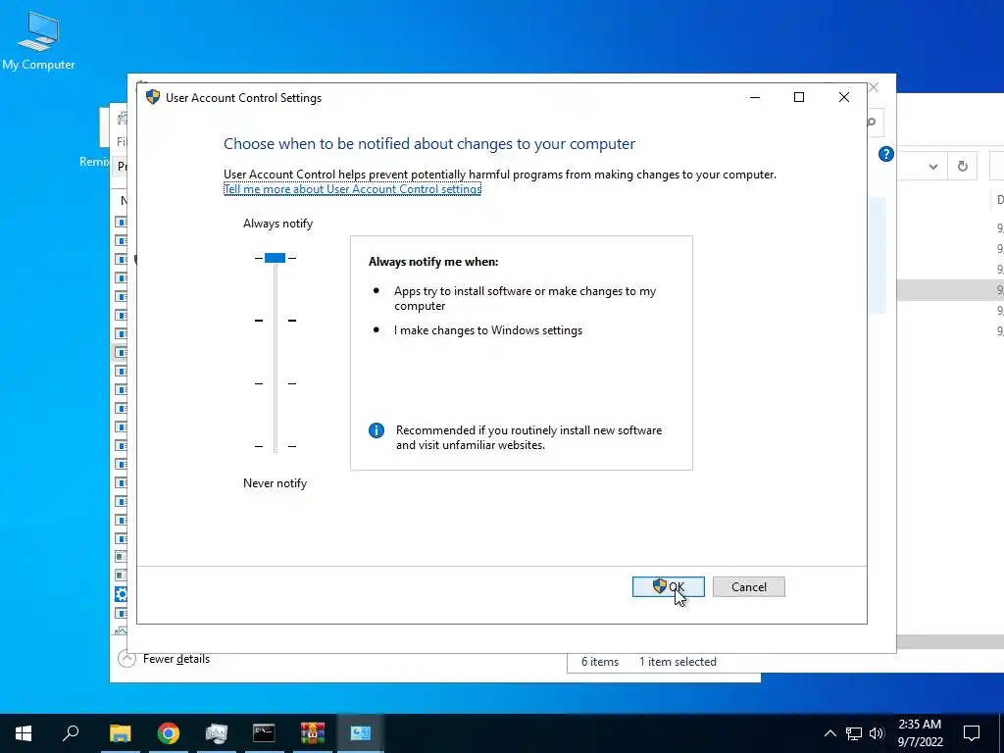Click the refresh icon in Explorer address bar

click(x=963, y=167)
